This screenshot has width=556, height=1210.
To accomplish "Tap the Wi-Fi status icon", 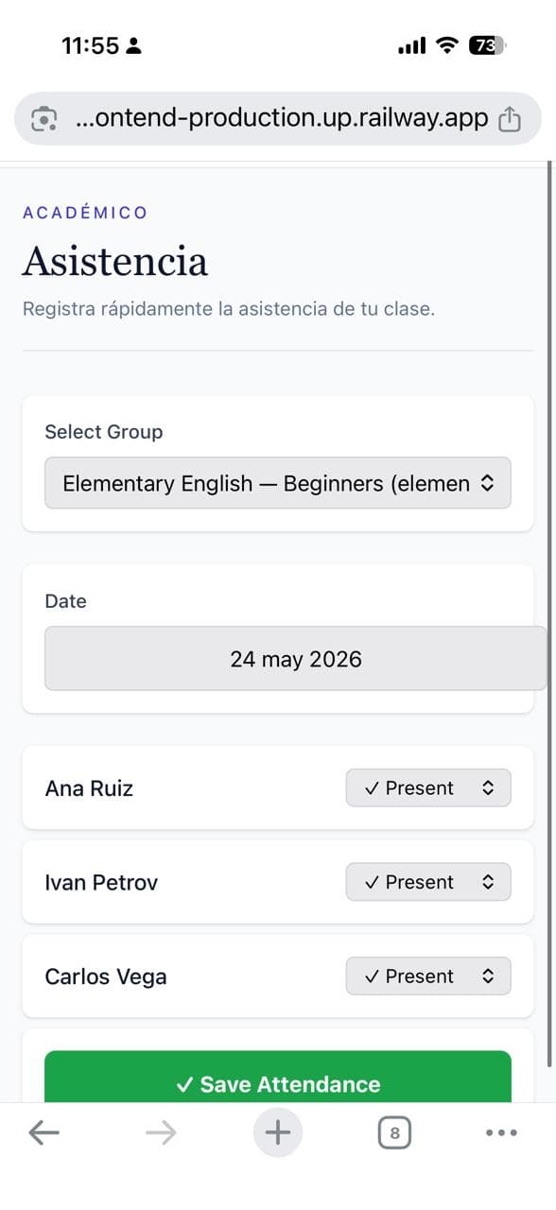I will click(446, 45).
